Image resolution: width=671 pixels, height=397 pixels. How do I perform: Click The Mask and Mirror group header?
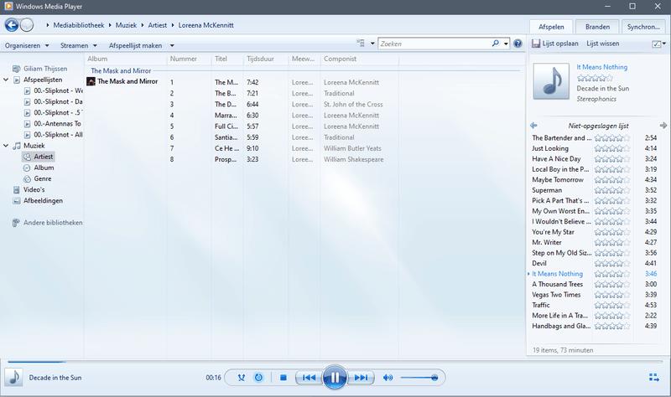[x=121, y=70]
